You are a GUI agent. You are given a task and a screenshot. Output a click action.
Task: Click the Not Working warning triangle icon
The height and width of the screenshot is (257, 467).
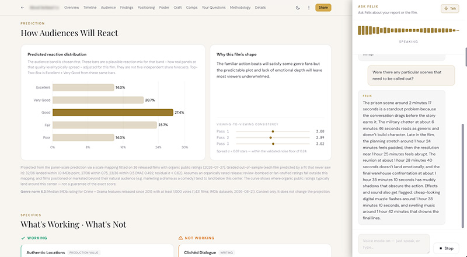(x=180, y=238)
